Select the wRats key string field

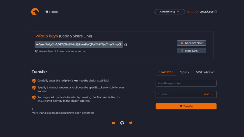pyautogui.click(x=79, y=45)
